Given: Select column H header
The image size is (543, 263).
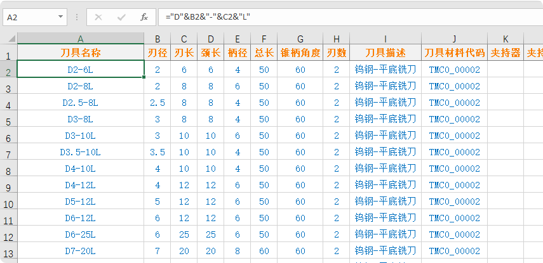Looking at the screenshot, I should tap(337, 39).
